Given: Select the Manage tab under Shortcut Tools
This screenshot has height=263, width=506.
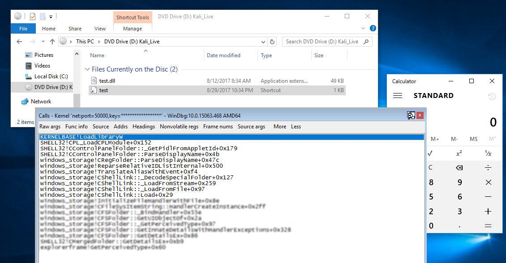Looking at the screenshot, I should 132,29.
